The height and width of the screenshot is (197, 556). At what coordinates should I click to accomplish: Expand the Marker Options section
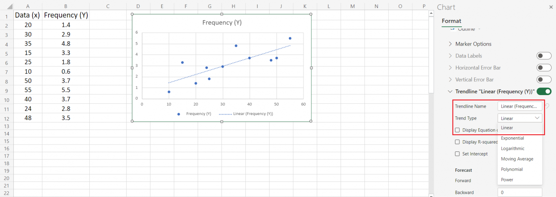450,44
